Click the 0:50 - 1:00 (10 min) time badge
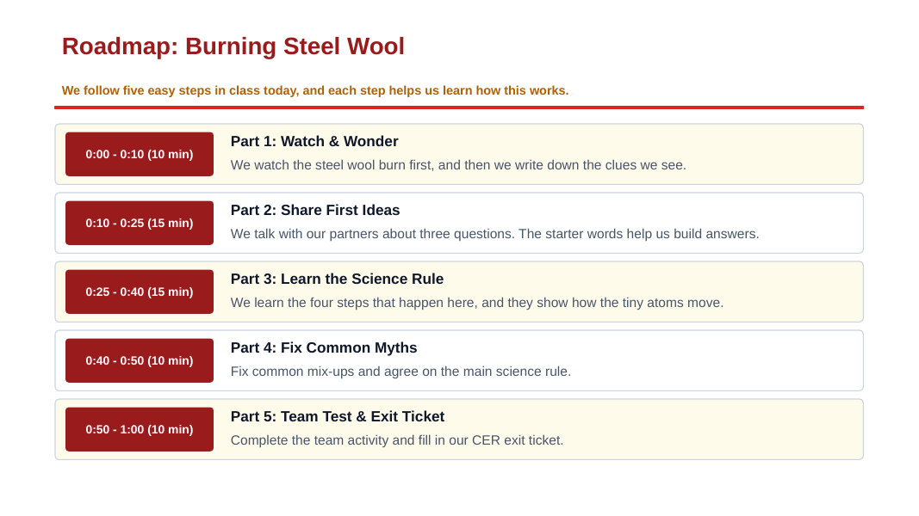Screen dimensions: 919x516 pos(140,429)
